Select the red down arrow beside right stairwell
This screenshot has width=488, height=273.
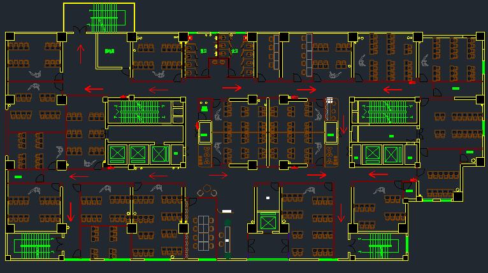(343, 125)
